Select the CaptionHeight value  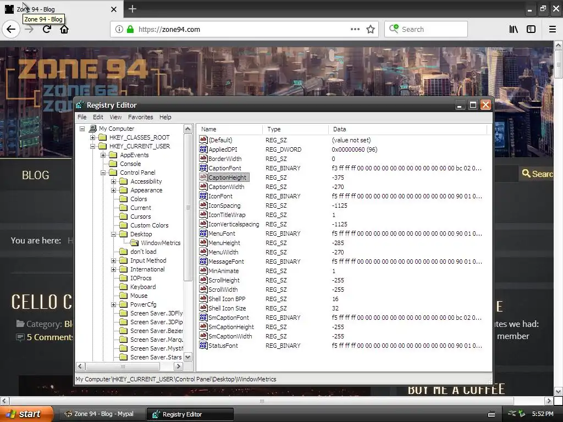click(227, 177)
